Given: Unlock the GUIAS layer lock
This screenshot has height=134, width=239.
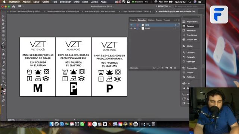Looking at the screenshot, I should tap(135, 28).
